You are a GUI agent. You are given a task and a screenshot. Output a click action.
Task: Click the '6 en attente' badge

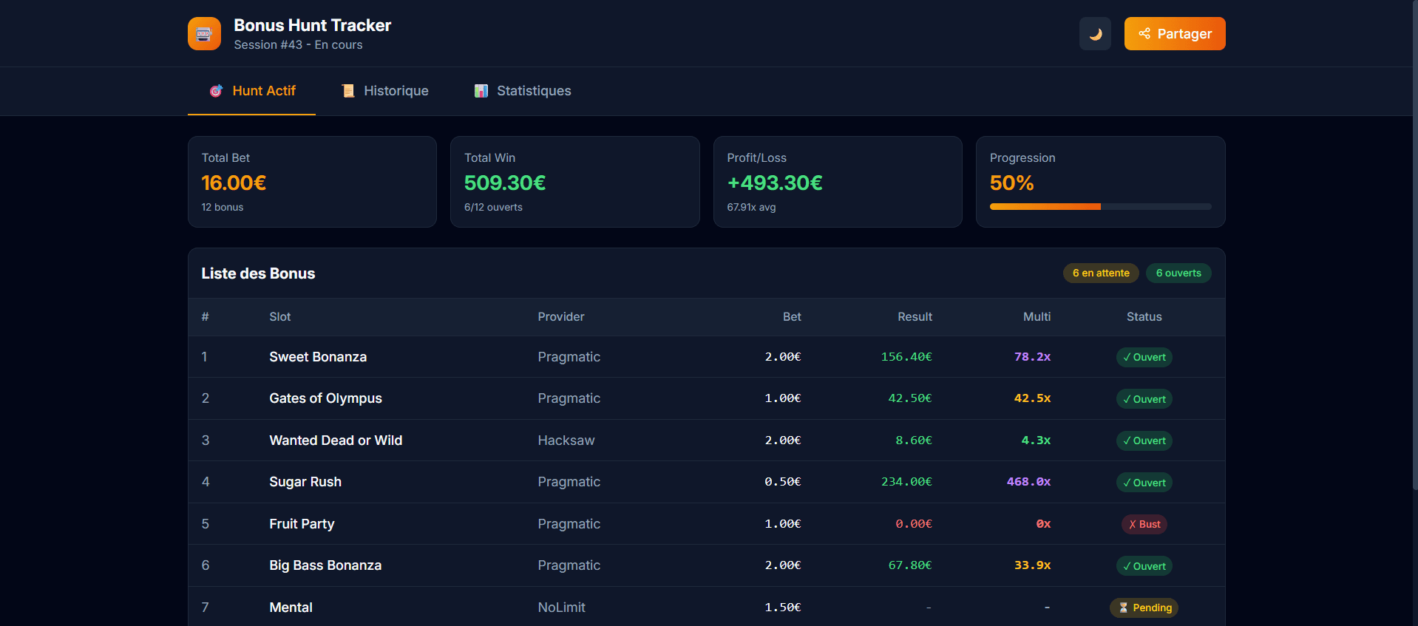pos(1100,273)
